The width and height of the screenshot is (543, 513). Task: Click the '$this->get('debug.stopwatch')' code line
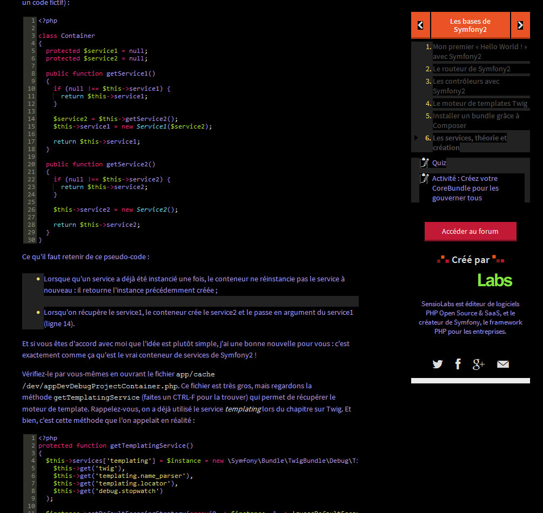(108, 491)
